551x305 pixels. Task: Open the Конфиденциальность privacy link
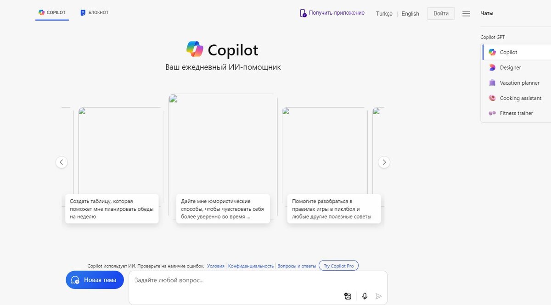[x=251, y=266]
